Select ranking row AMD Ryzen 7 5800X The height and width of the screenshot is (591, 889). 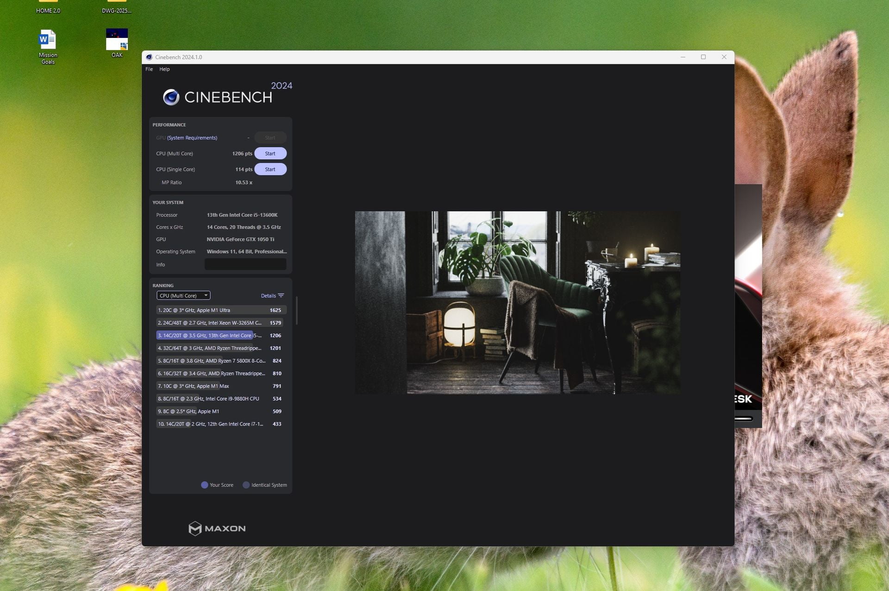point(221,361)
